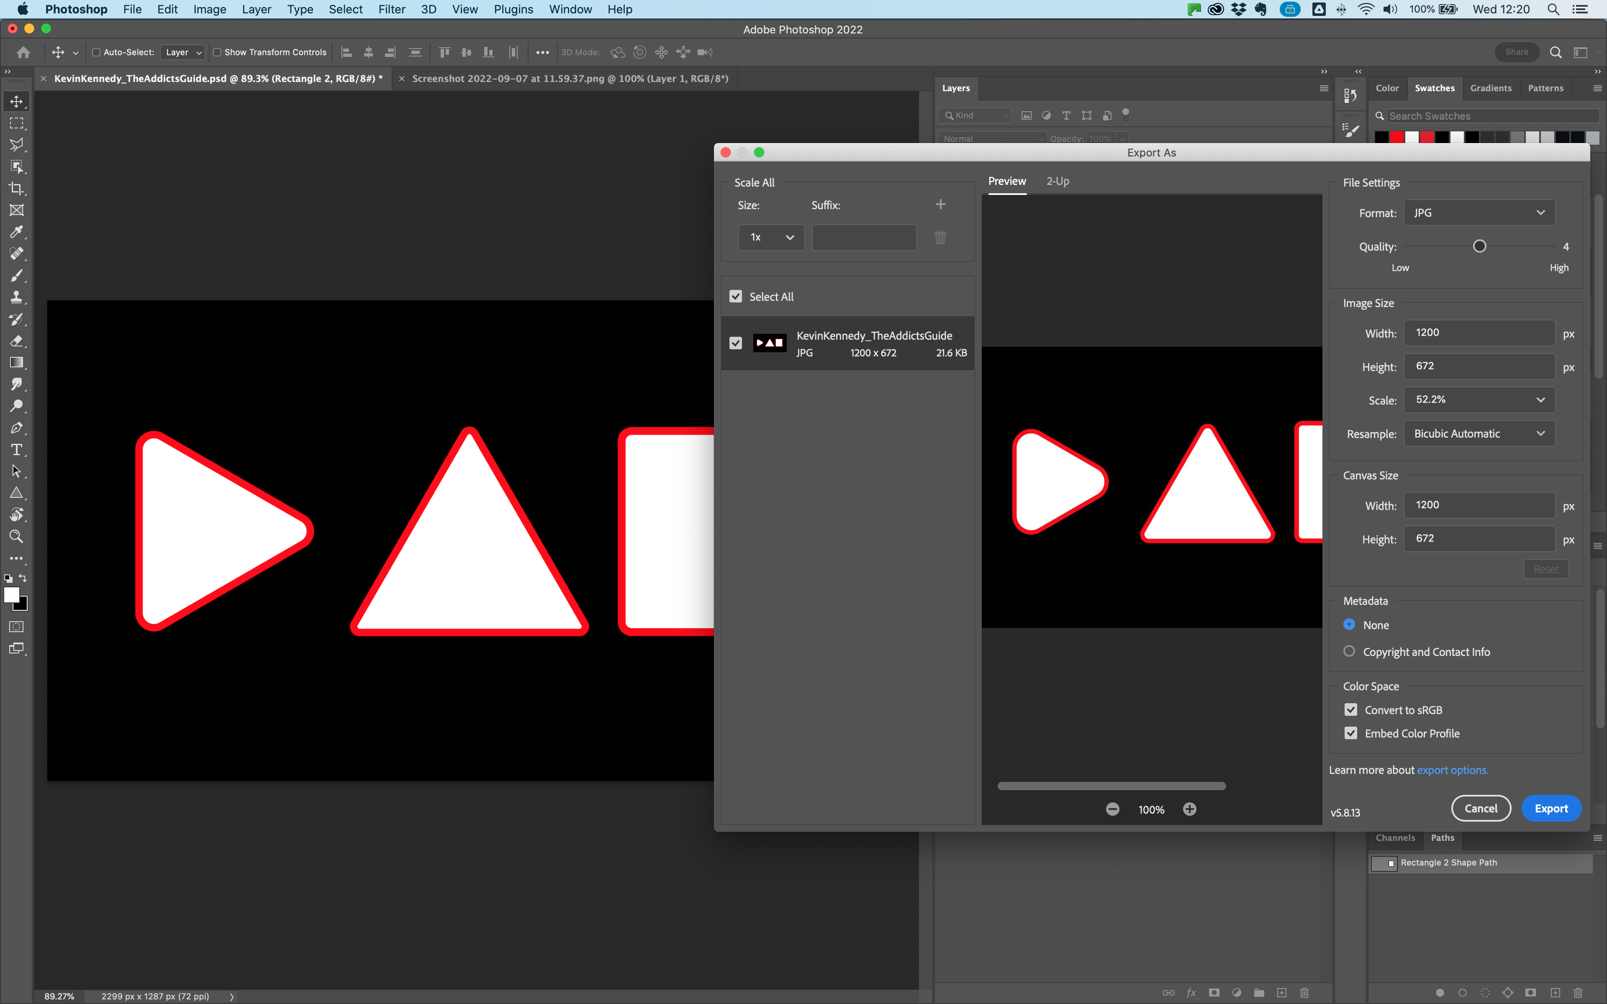Switch to the 2-Up preview tab
1607x1004 pixels.
click(x=1057, y=181)
